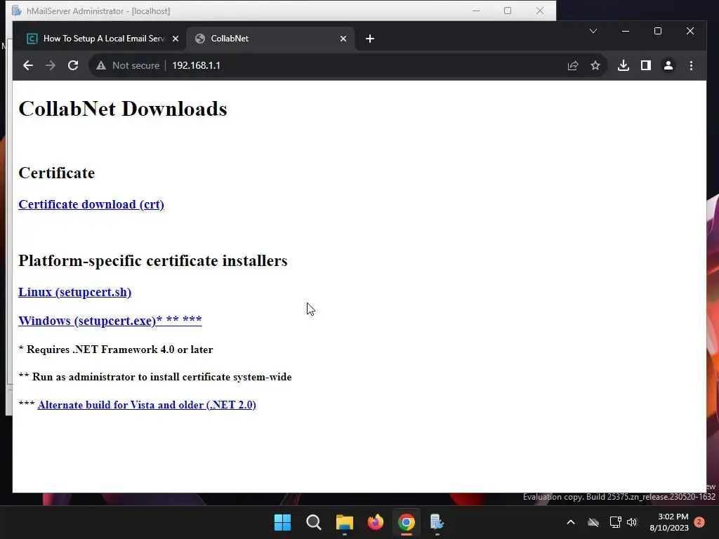Click the OneDrive tray icon

coord(593,522)
